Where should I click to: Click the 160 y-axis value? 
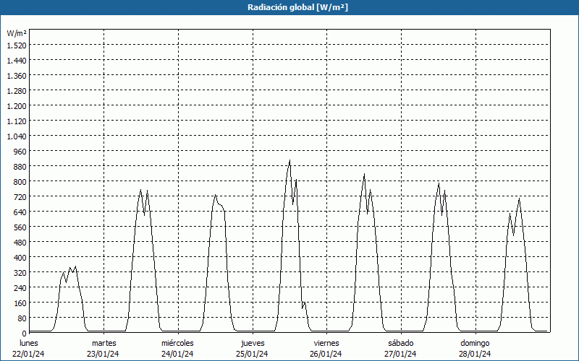(x=20, y=303)
